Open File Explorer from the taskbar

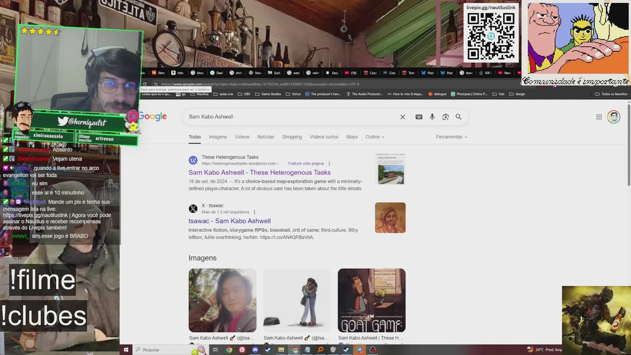click(281, 350)
